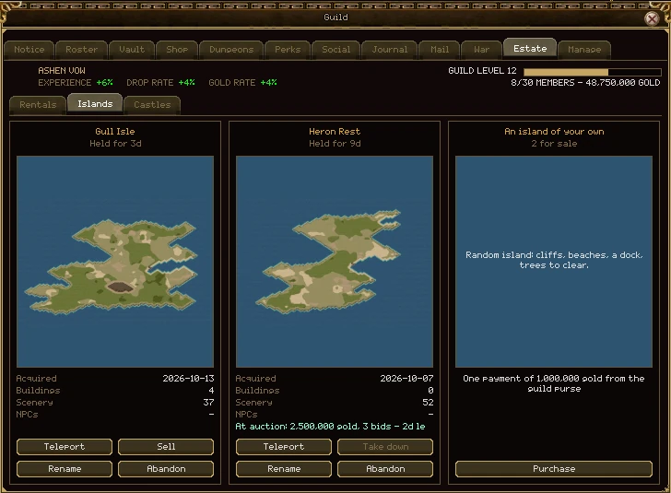This screenshot has width=671, height=493.
Task: Open the Dungeons tab
Action: point(231,50)
